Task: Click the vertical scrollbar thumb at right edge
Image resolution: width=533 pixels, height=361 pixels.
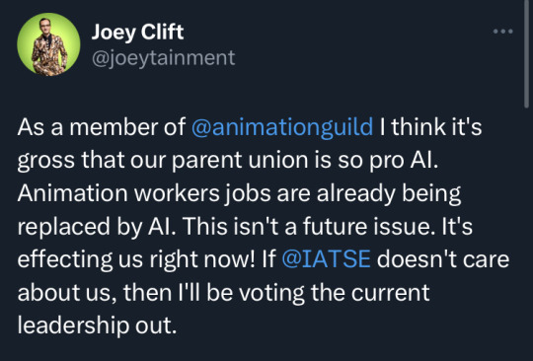Action: 526,54
